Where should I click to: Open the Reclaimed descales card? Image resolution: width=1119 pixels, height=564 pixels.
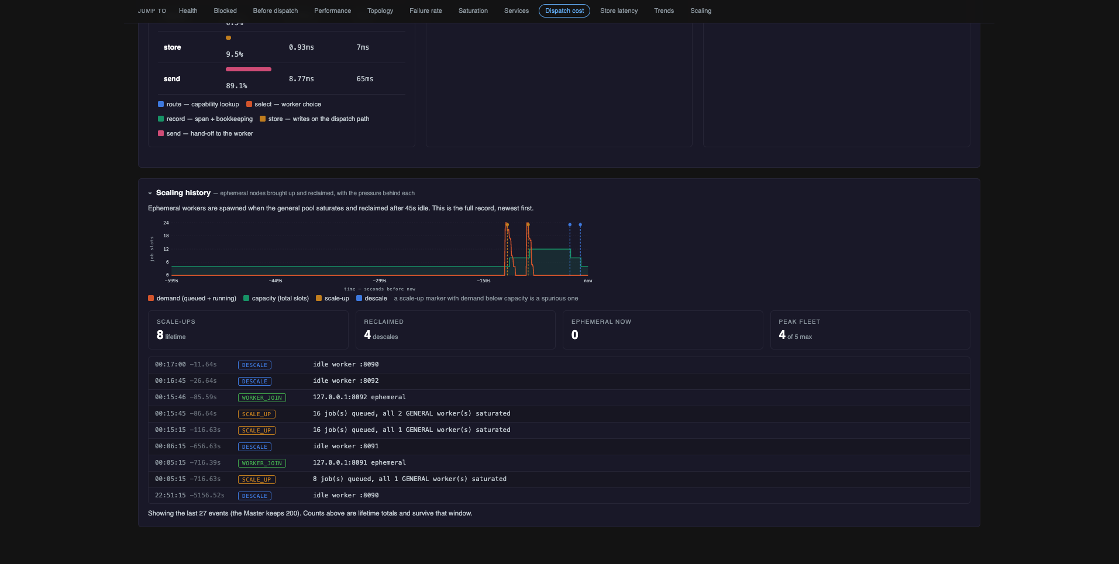[x=456, y=330]
